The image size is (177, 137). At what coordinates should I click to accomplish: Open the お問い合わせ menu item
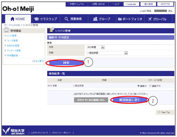pos(98,4)
